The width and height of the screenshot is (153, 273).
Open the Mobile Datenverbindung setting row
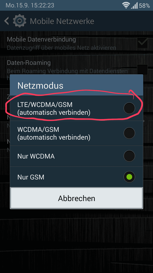click(76, 43)
